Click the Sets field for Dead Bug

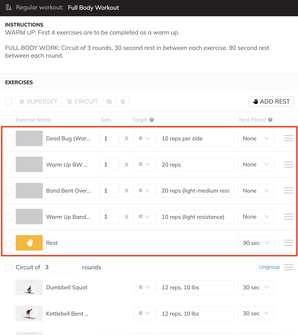click(110, 138)
